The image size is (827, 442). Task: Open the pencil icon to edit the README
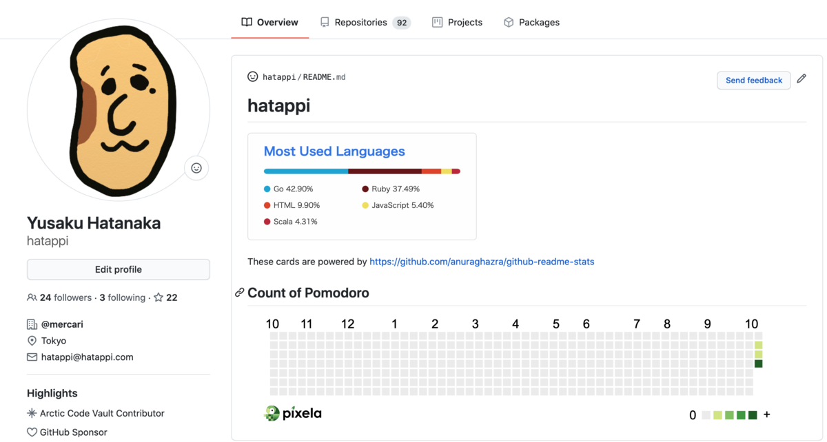[802, 79]
